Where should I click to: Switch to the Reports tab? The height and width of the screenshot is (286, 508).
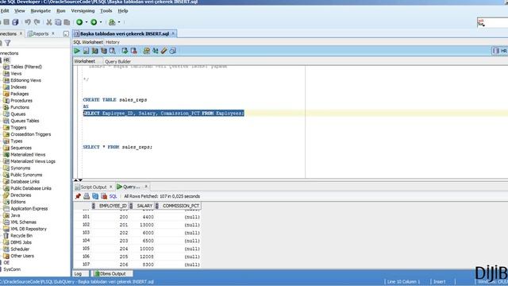(40, 33)
